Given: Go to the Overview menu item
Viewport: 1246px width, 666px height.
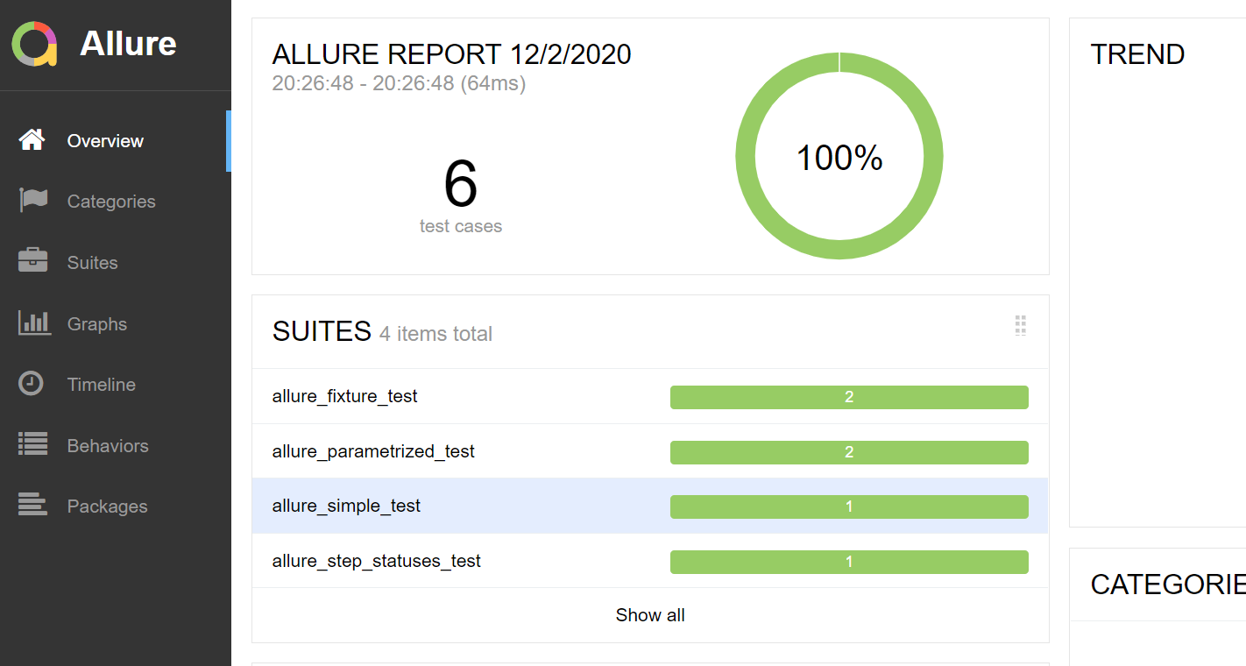Looking at the screenshot, I should point(105,141).
